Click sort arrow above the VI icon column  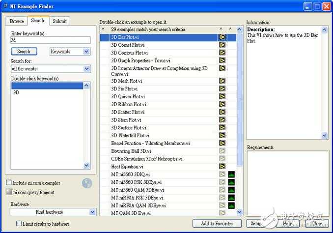(221, 29)
